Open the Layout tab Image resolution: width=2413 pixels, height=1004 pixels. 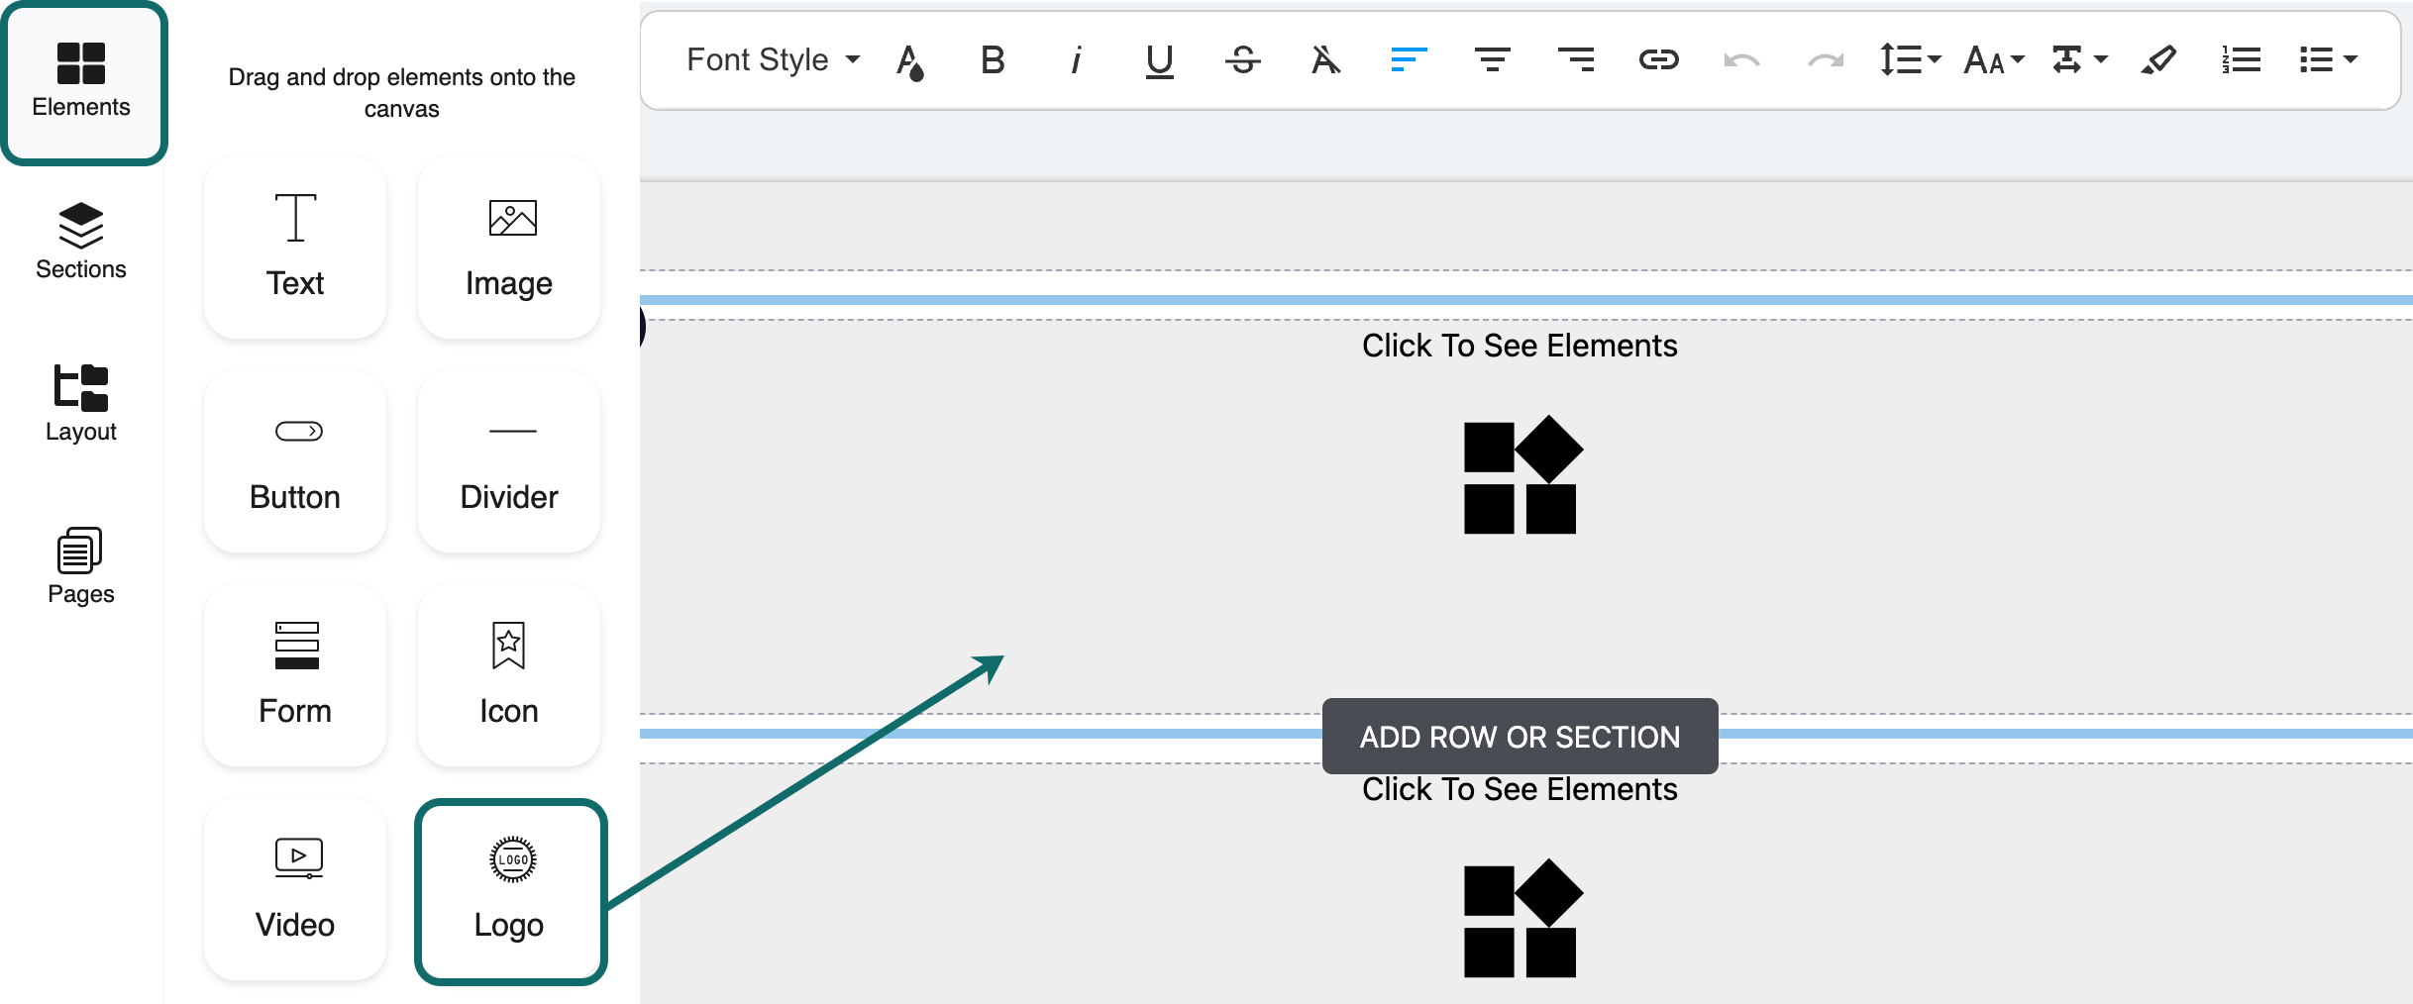(x=81, y=404)
